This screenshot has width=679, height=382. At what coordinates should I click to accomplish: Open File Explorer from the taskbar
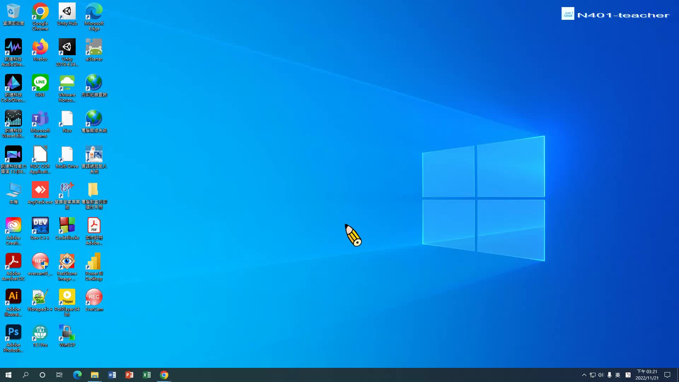[x=94, y=375]
